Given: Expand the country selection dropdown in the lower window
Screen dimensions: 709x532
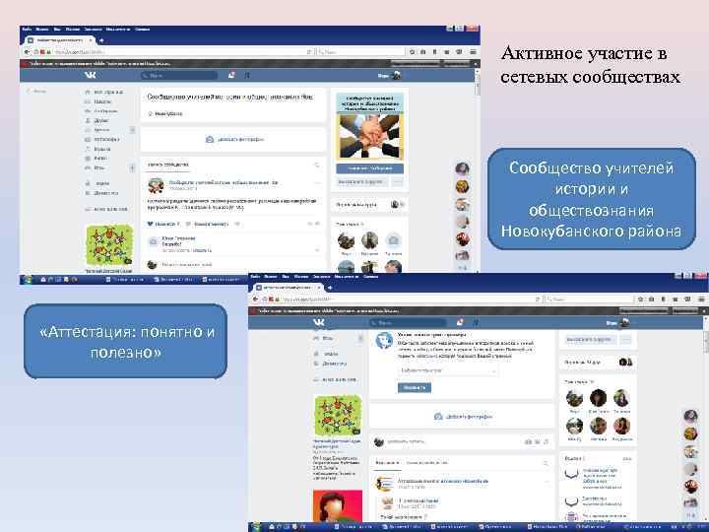Looking at the screenshot, I should [x=448, y=370].
